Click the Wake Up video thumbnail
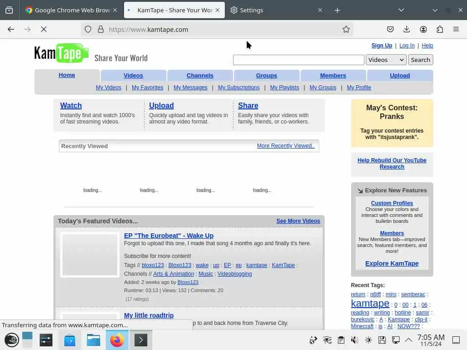467x350 pixels. point(90,255)
